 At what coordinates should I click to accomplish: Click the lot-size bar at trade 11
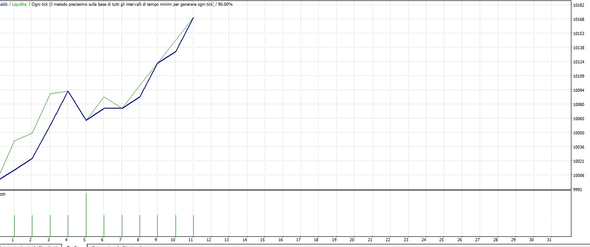click(194, 226)
